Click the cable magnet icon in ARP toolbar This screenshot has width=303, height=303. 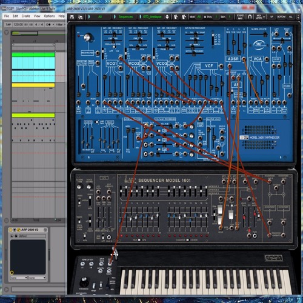pos(250,17)
